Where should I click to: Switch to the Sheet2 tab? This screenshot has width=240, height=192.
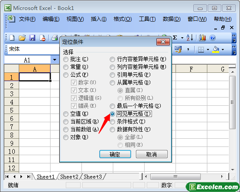coord(69,177)
